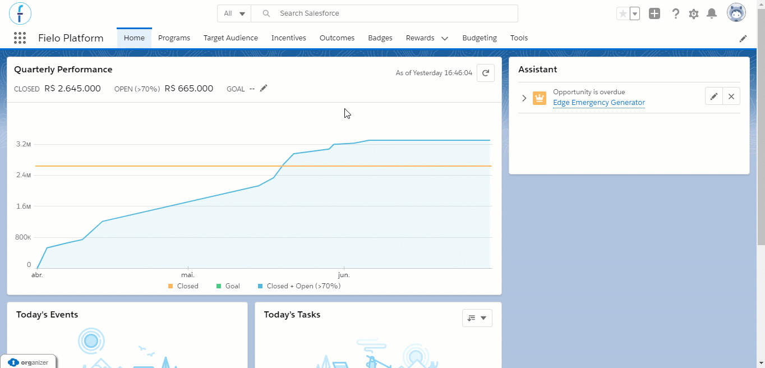Open the Setup gear icon
765x368 pixels.
694,13
